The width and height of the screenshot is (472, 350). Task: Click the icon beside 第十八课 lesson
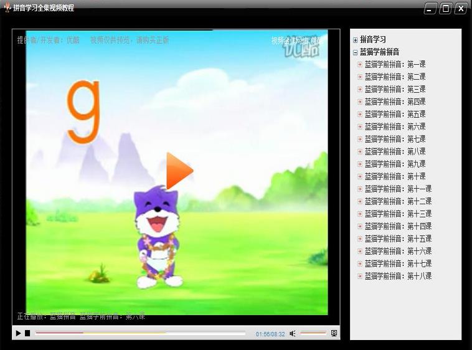[x=360, y=276]
